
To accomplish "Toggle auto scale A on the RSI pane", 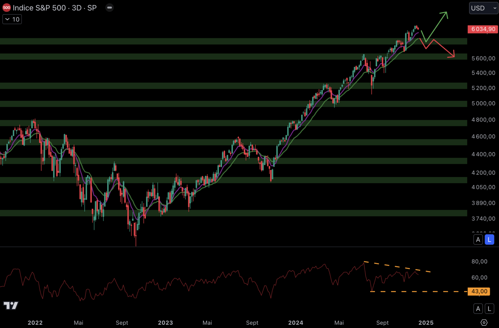I will click(478, 309).
